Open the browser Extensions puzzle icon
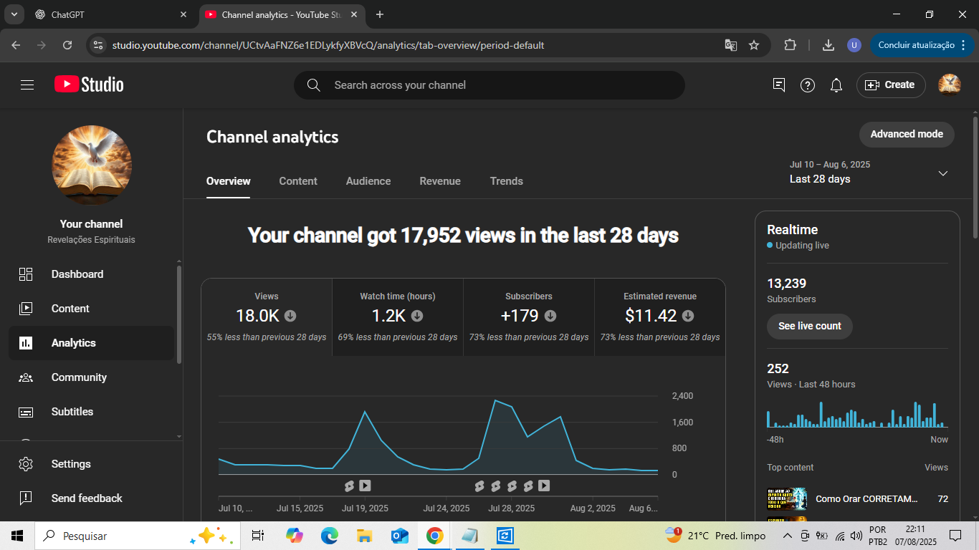This screenshot has width=979, height=550. [x=790, y=45]
